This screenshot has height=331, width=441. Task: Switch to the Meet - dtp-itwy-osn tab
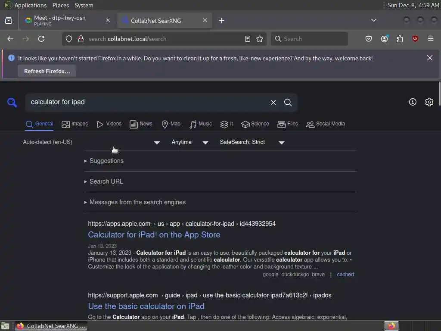[68, 20]
